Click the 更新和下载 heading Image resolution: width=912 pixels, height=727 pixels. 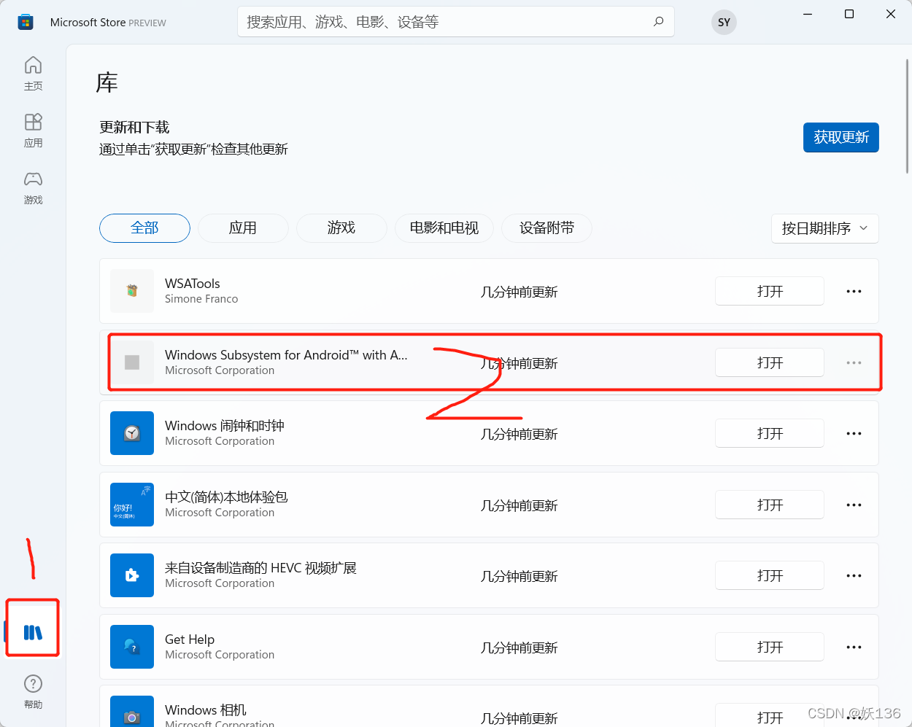click(x=134, y=127)
